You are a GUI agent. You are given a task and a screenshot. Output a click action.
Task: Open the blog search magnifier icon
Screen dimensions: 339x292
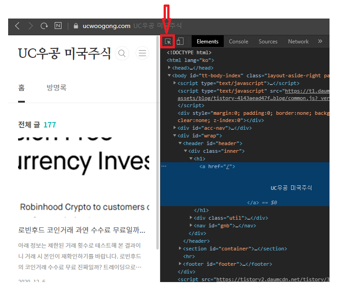122,53
